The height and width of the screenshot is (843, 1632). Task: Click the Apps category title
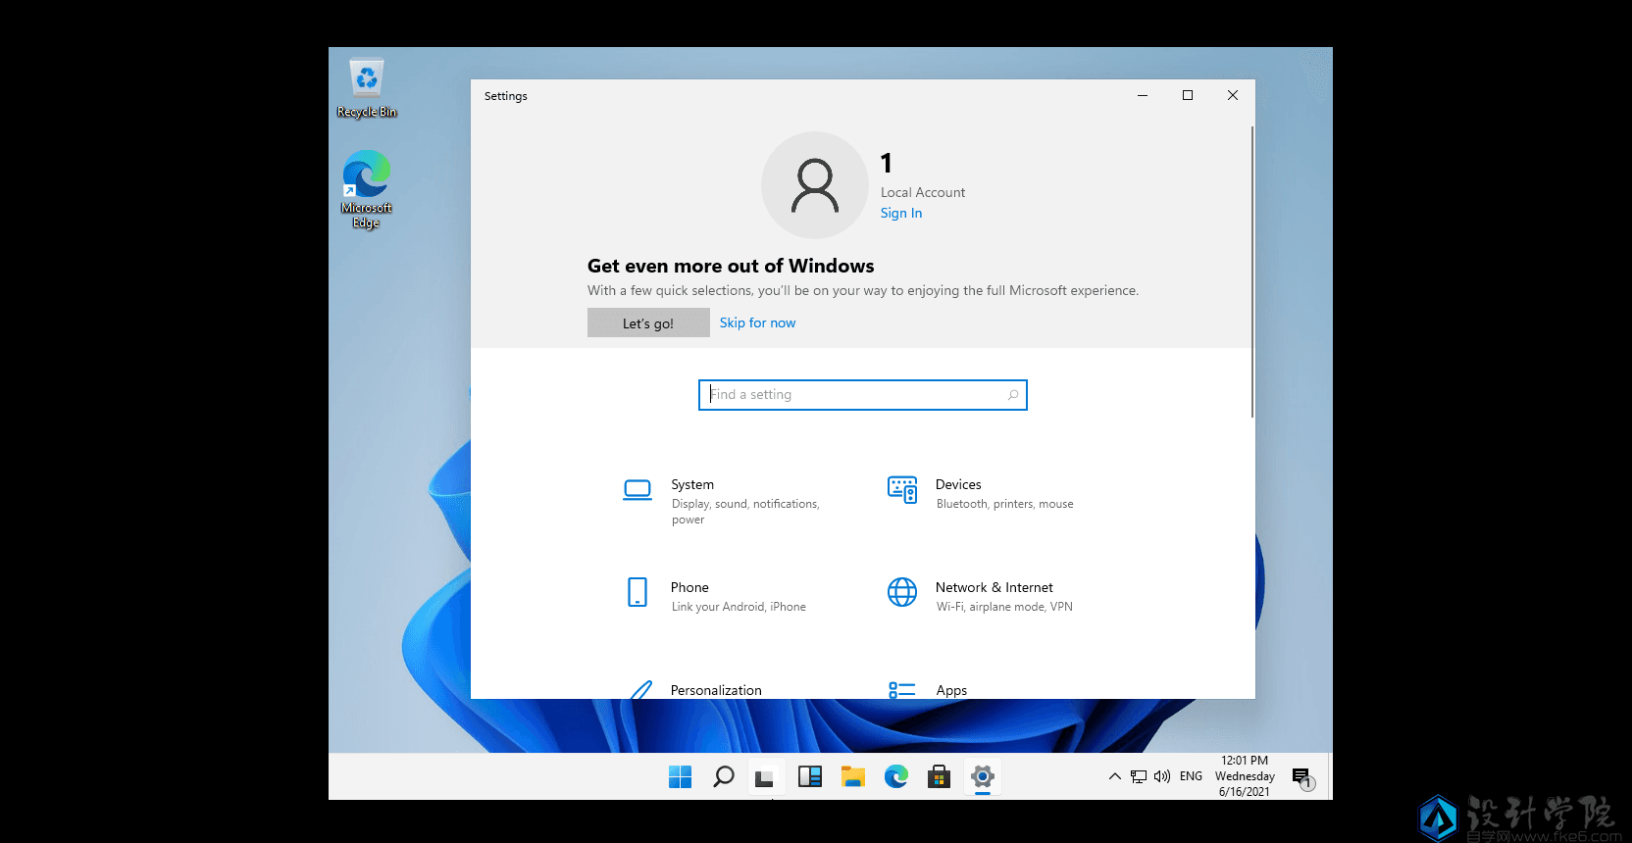click(951, 690)
